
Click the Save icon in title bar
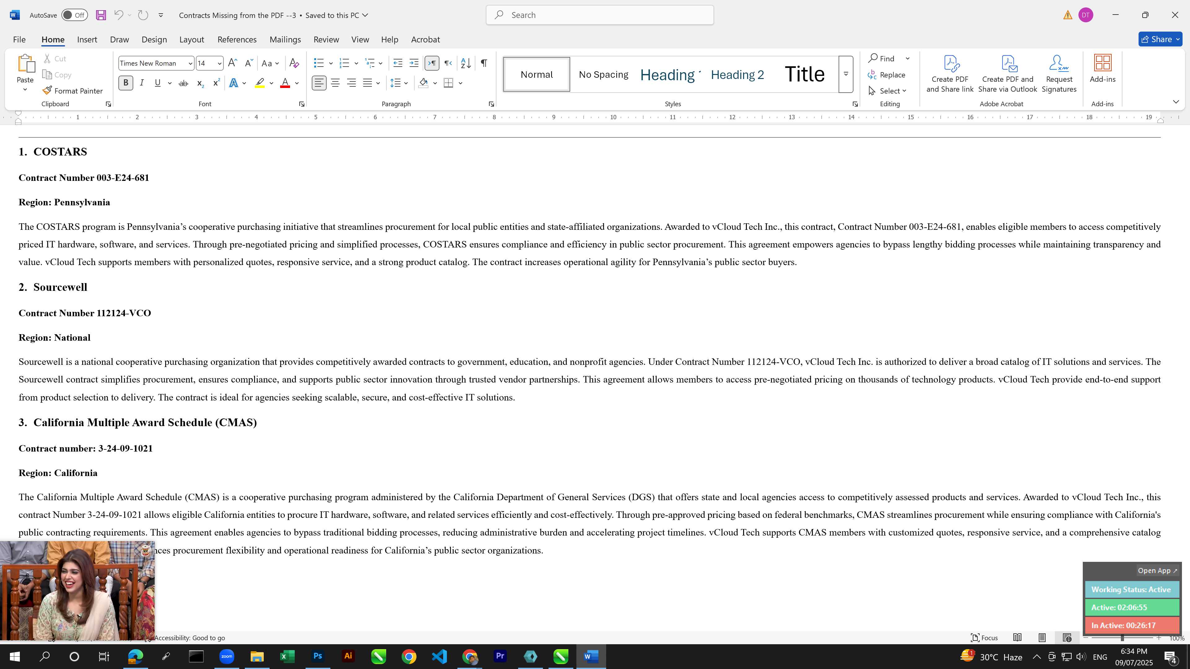pos(101,15)
